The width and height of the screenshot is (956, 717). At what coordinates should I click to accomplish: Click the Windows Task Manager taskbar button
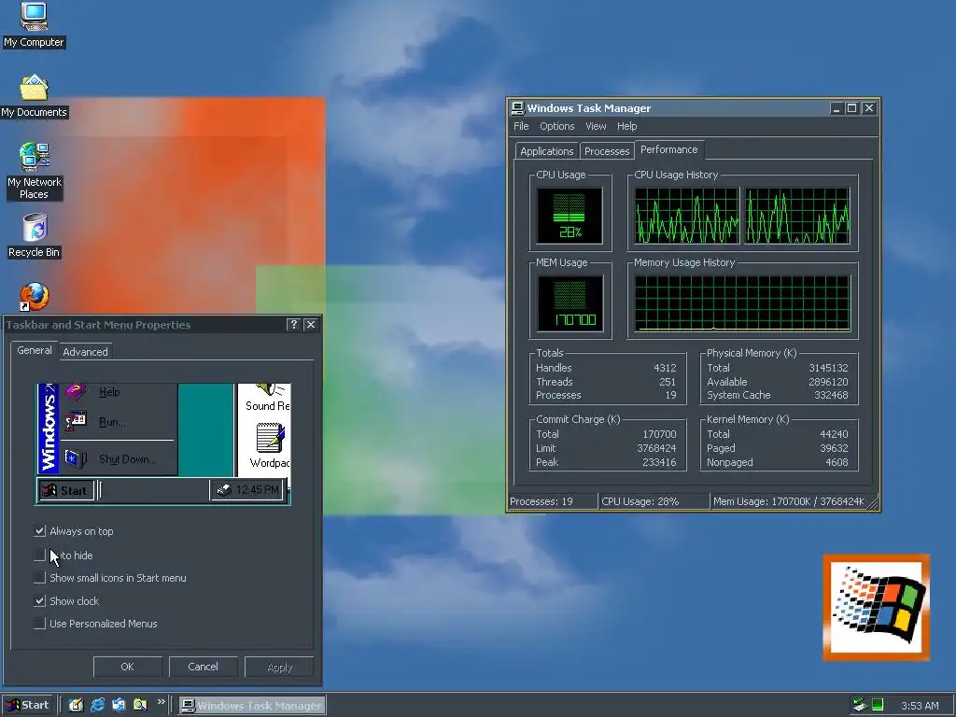252,706
